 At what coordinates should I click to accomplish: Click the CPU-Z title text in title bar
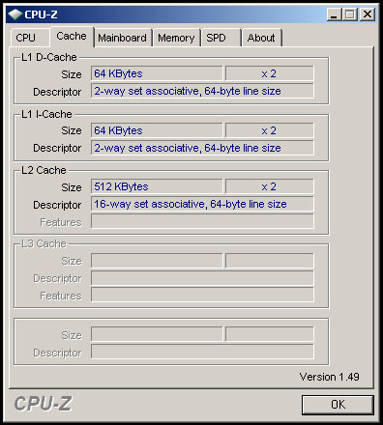click(41, 14)
